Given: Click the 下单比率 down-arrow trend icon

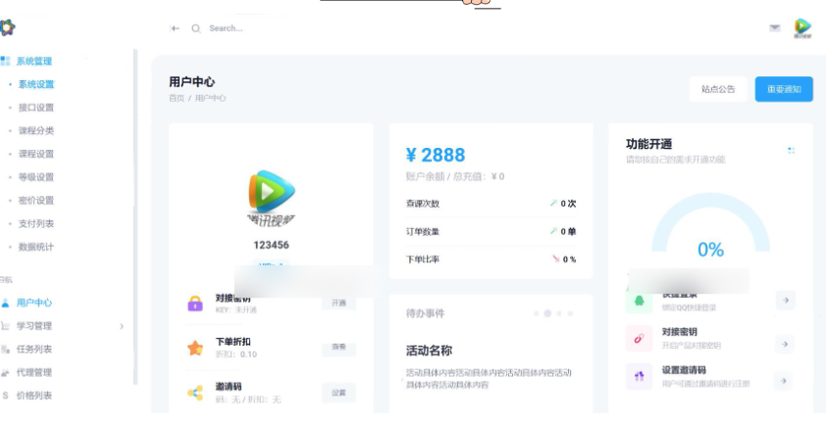Looking at the screenshot, I should click(x=556, y=258).
